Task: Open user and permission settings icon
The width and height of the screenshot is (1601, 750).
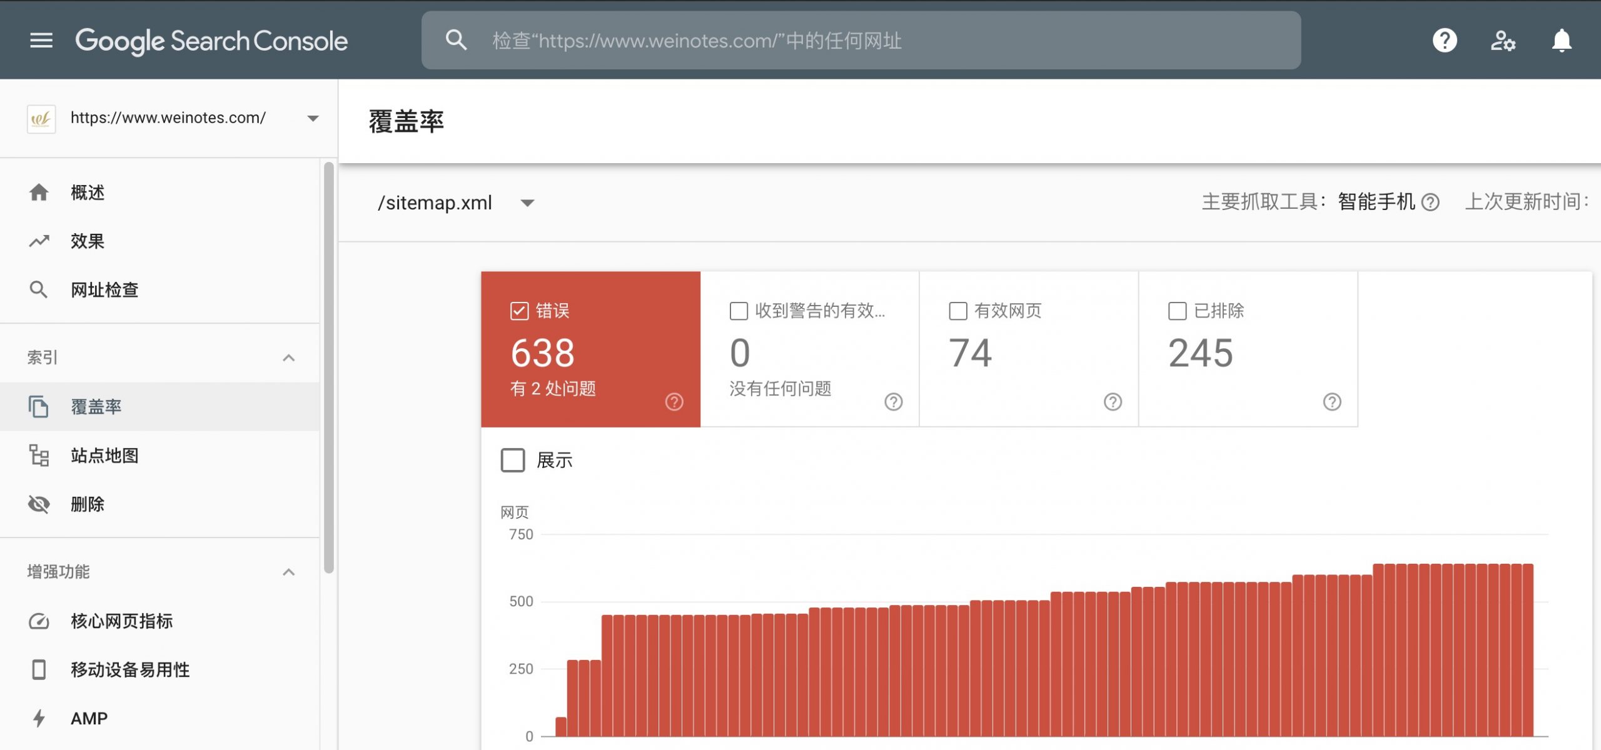Action: tap(1503, 41)
